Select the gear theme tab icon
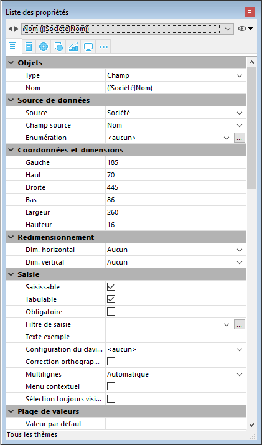 click(44, 47)
